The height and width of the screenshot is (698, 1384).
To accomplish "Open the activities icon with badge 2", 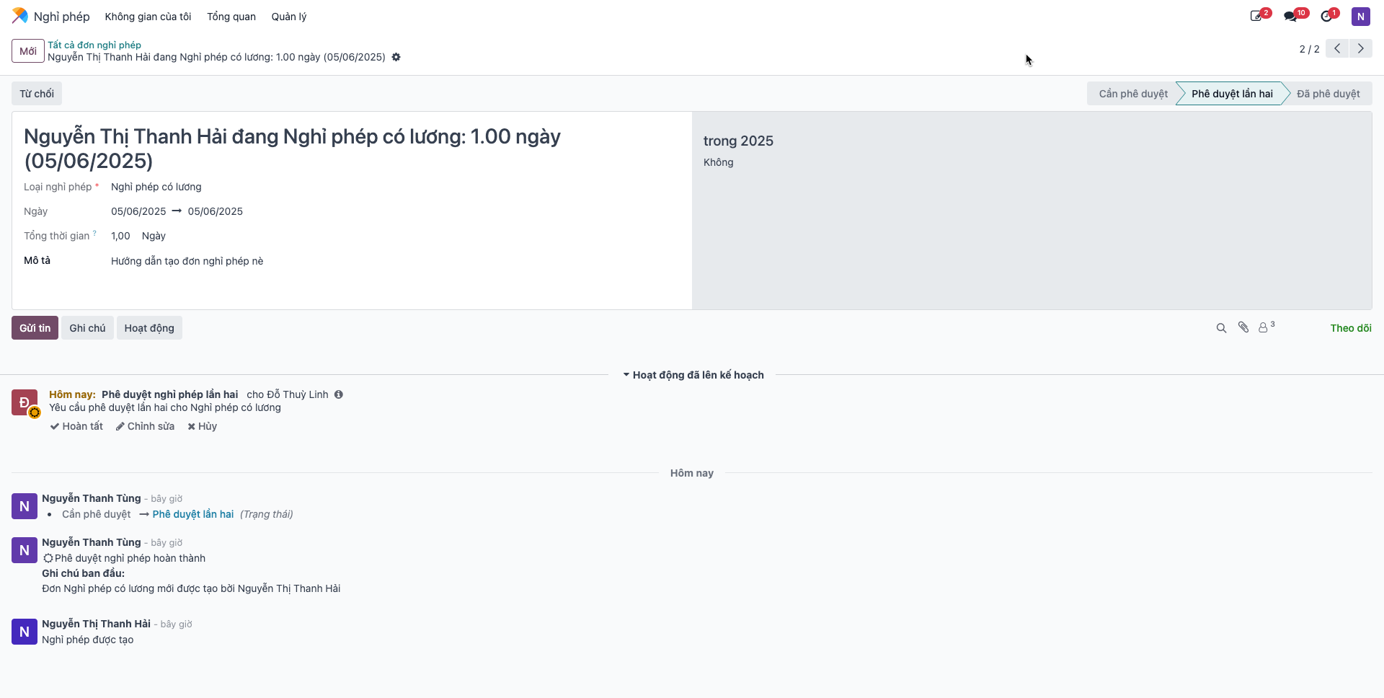I will pos(1256,16).
